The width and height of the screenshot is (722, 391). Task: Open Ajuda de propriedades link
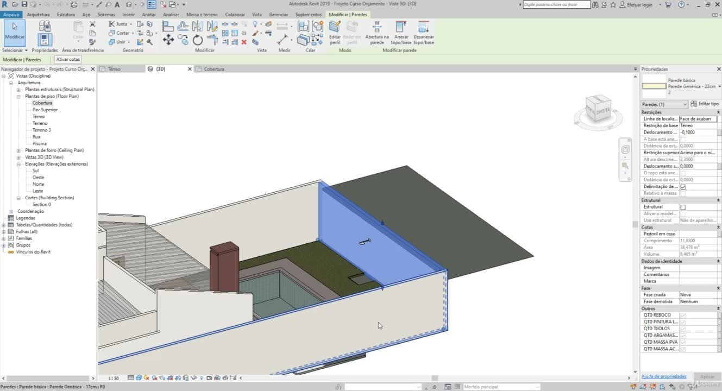(x=664, y=376)
